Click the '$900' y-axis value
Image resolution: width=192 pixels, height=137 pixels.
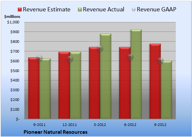(x=15, y=32)
